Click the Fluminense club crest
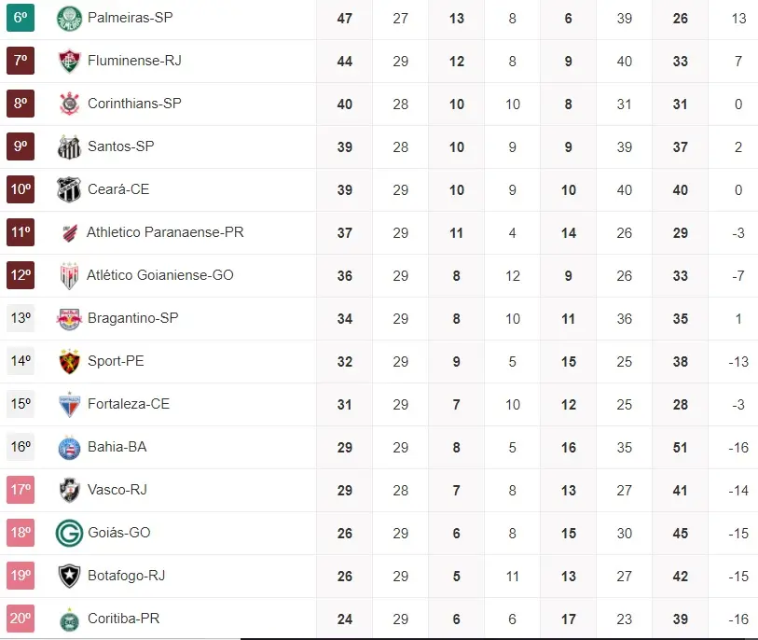758x640 pixels. coord(69,61)
